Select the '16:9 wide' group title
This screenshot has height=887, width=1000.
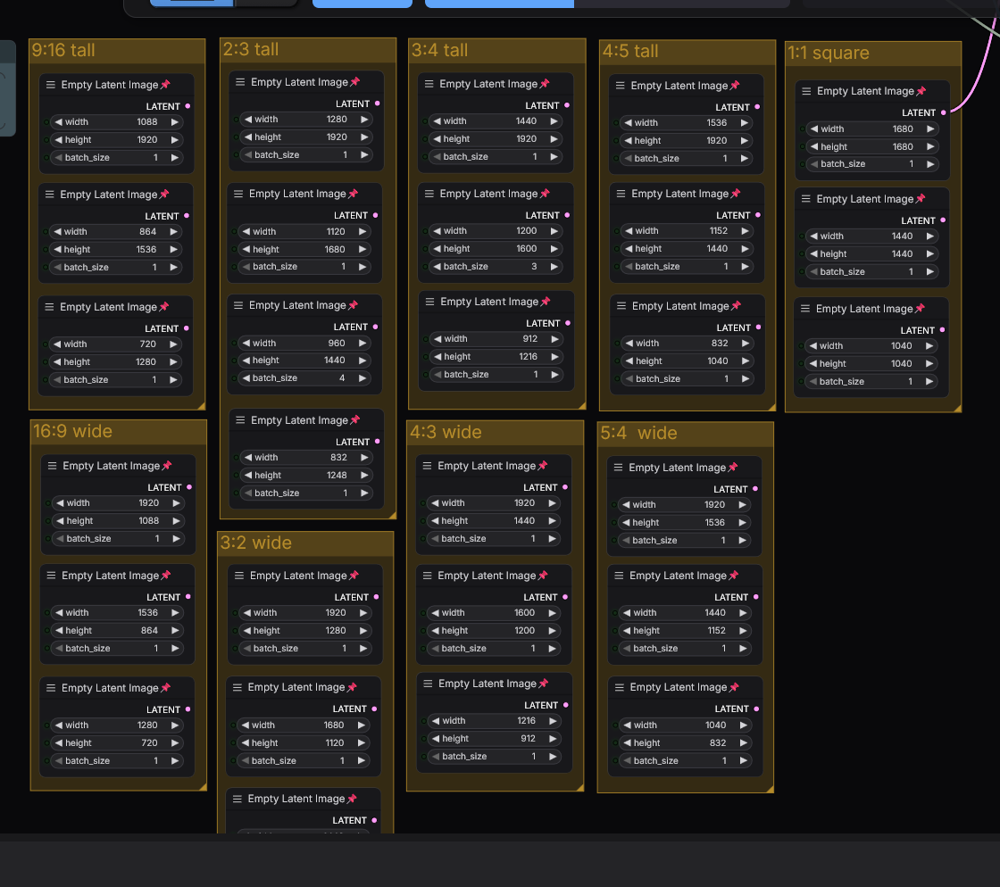[x=72, y=431]
